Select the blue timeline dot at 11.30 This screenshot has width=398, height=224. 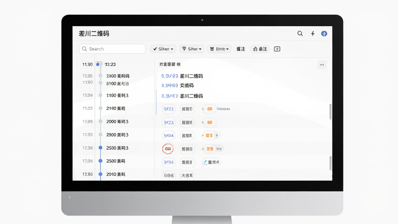[x=98, y=65]
